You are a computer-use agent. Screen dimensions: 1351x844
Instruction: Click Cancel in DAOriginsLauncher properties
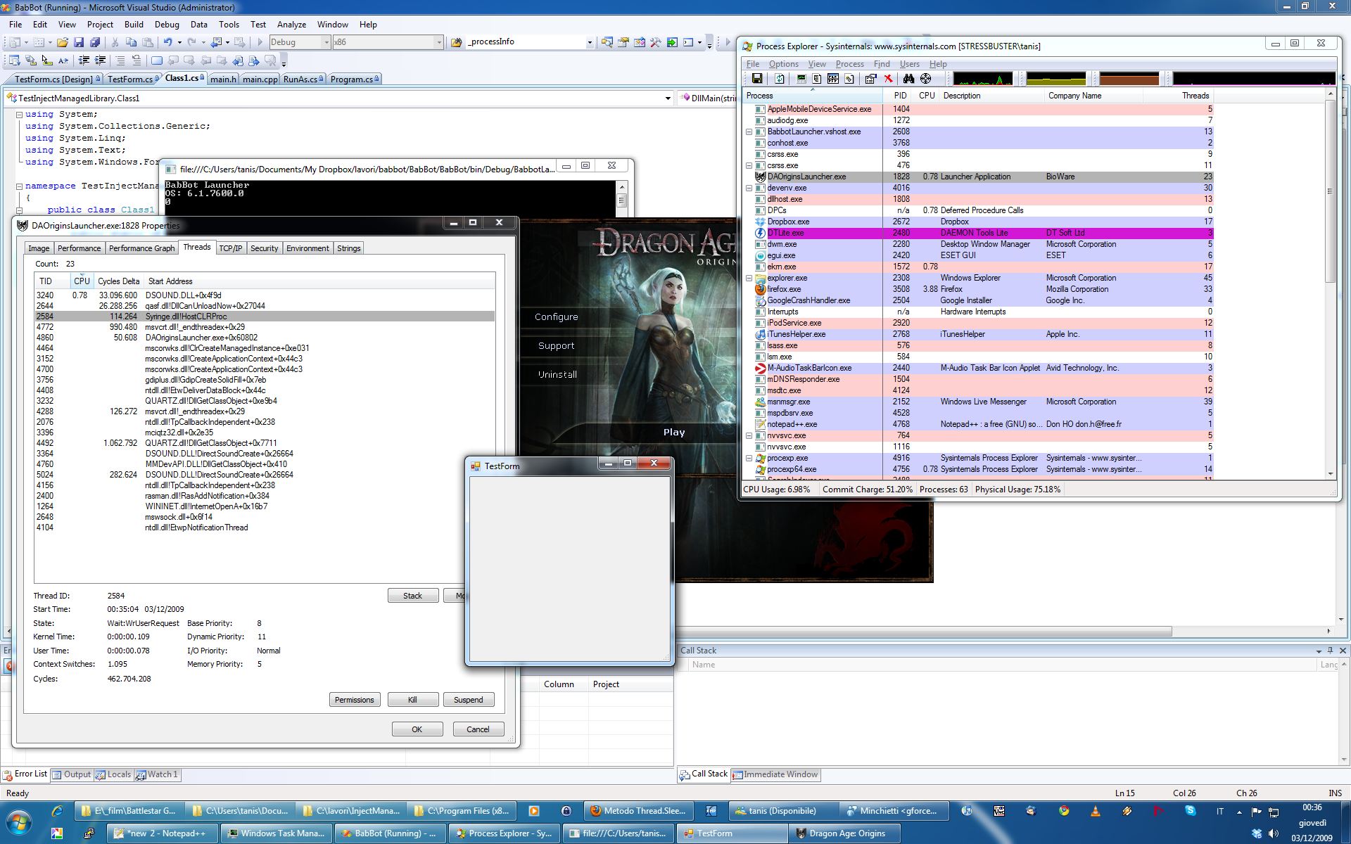[x=478, y=729]
